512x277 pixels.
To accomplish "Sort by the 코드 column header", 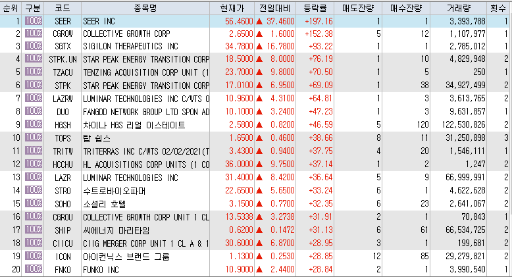I will (x=63, y=8).
